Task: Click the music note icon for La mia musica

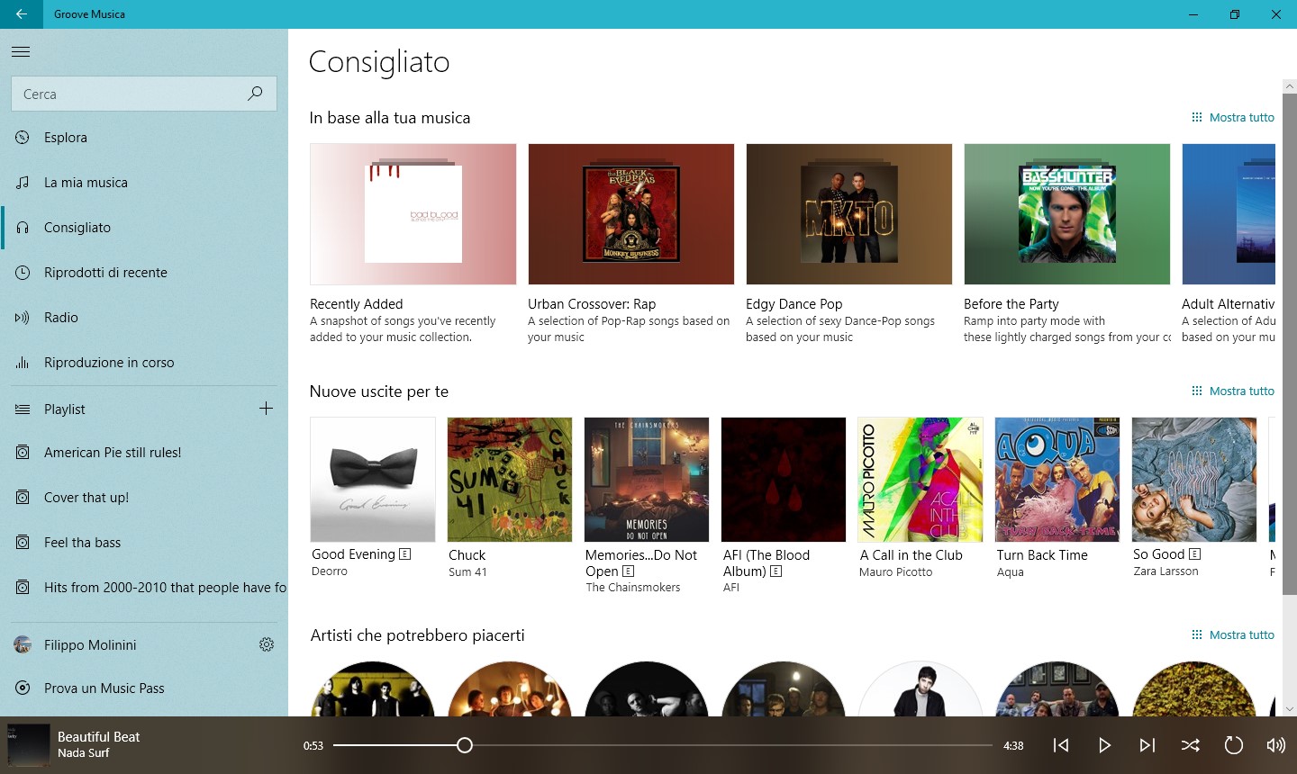Action: tap(23, 183)
